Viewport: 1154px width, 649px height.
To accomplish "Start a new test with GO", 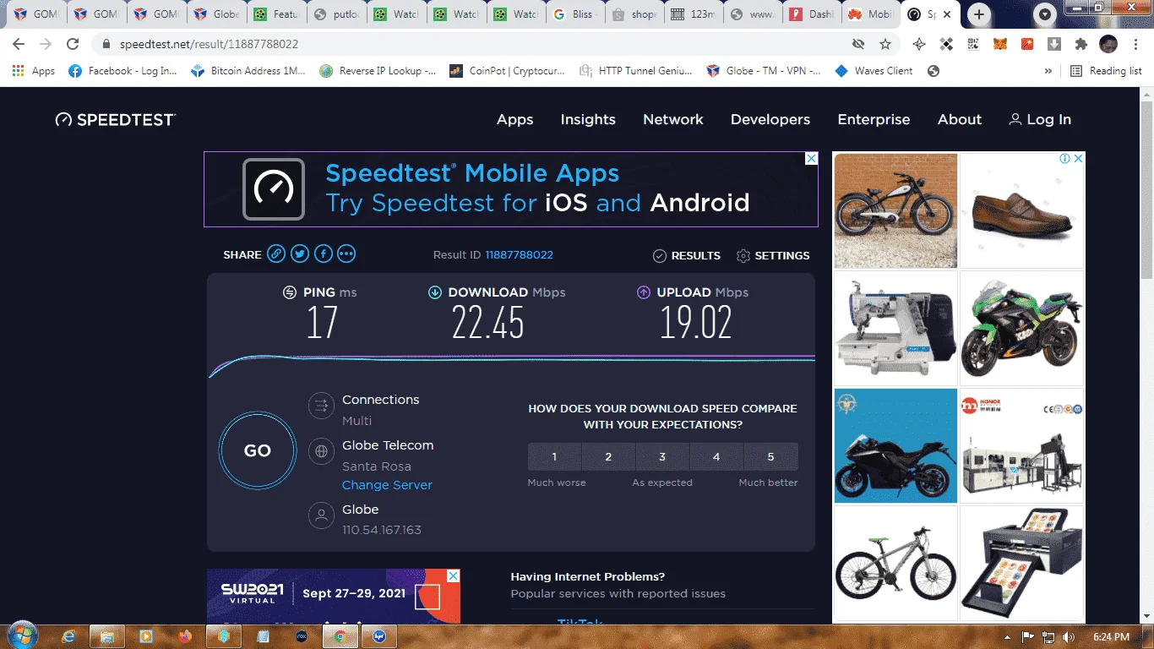I will (x=258, y=450).
